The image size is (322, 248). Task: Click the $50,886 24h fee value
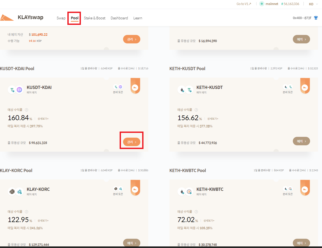click(x=143, y=170)
